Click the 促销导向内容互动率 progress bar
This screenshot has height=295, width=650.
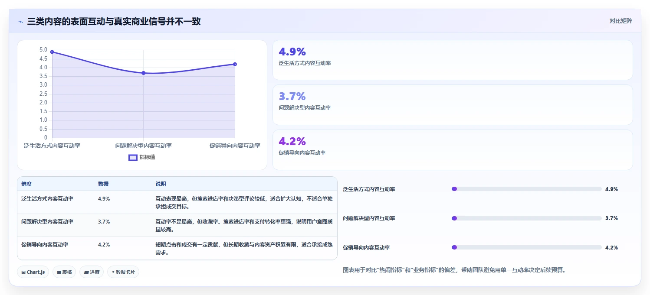[527, 247]
